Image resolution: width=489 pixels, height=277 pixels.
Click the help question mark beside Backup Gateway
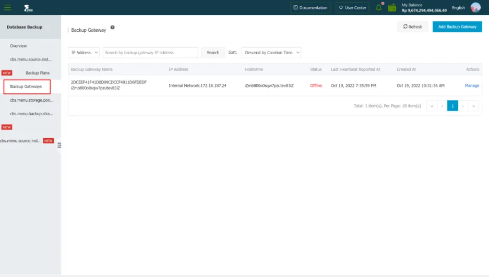112,28
